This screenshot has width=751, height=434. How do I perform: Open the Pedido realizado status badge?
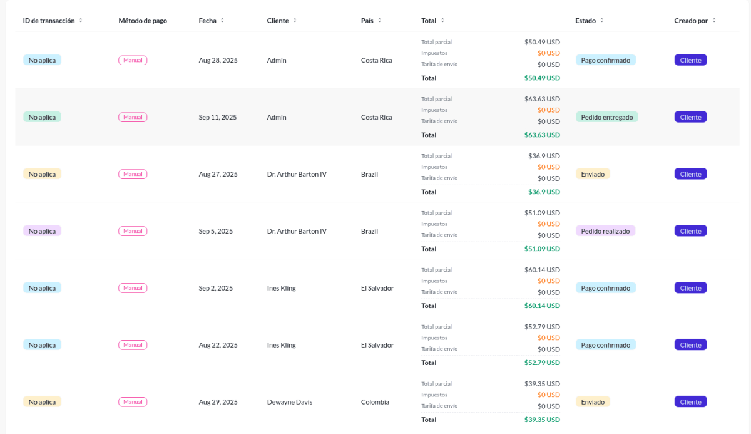coord(605,230)
